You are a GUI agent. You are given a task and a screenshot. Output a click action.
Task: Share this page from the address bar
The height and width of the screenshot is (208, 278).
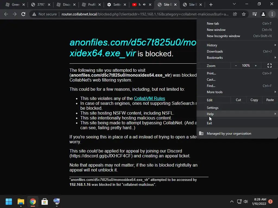pos(235,14)
